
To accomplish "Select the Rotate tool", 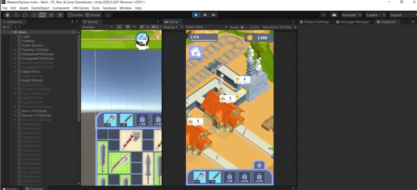I will tap(25, 15).
